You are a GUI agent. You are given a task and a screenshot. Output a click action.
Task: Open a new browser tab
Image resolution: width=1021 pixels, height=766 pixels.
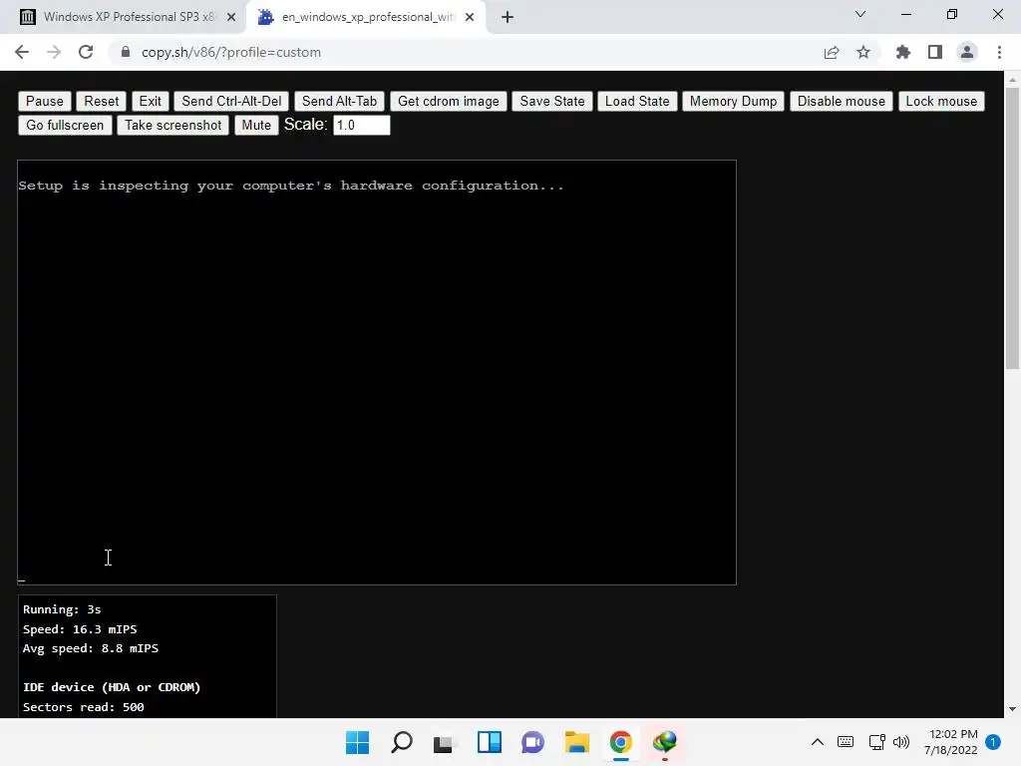[508, 17]
